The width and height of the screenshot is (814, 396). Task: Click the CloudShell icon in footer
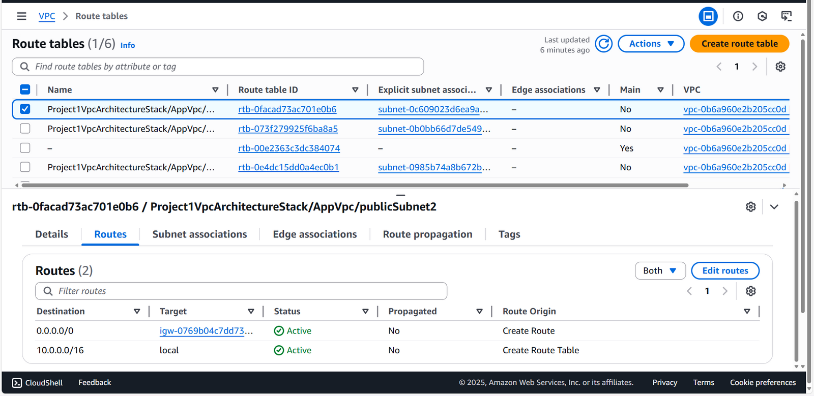point(17,383)
